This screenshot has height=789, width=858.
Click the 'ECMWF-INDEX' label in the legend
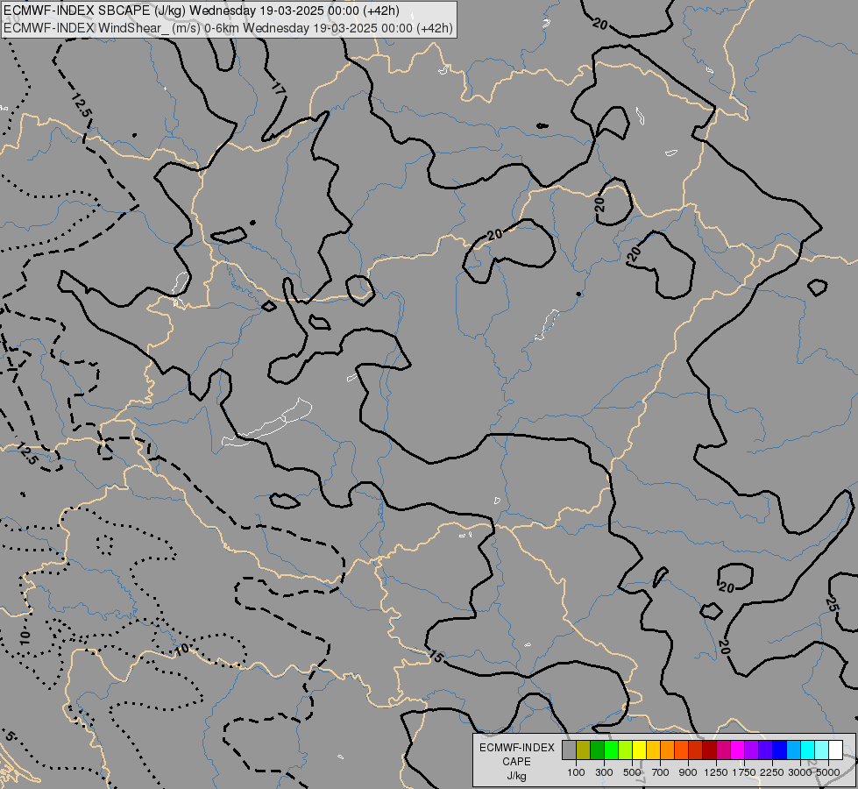click(x=517, y=748)
